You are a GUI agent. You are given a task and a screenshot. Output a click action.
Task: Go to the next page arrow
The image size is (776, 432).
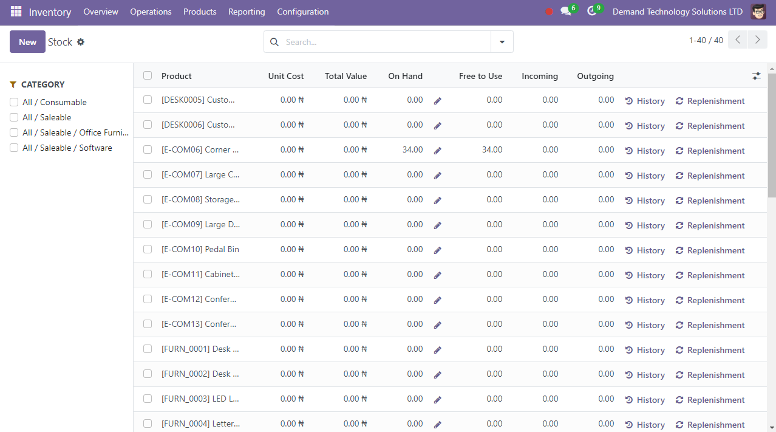[x=757, y=40]
